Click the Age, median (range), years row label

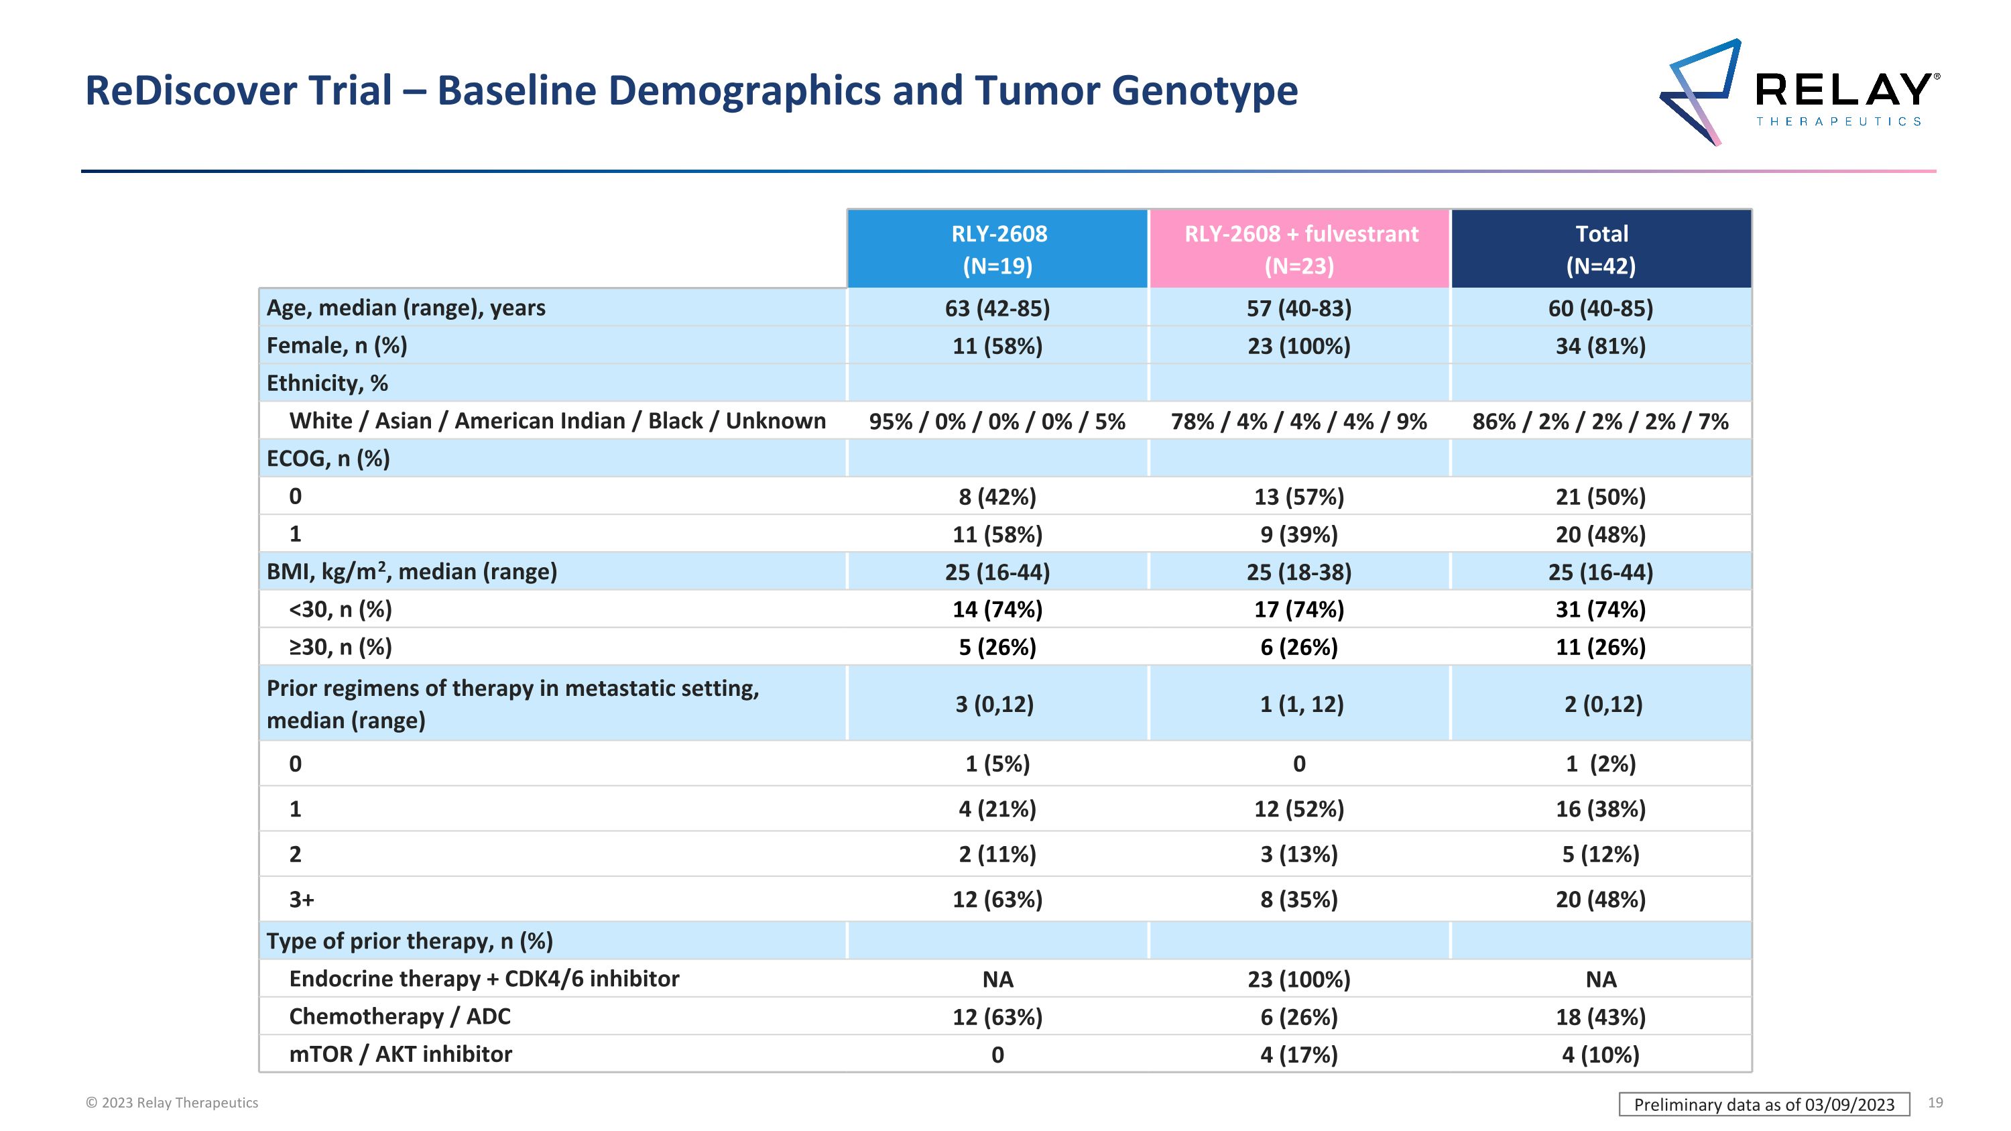point(406,308)
